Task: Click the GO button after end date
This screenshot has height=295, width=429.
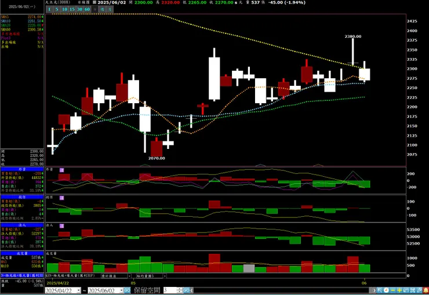Action: pyautogui.click(x=127, y=290)
